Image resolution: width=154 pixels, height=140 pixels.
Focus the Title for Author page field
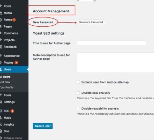click(112, 43)
